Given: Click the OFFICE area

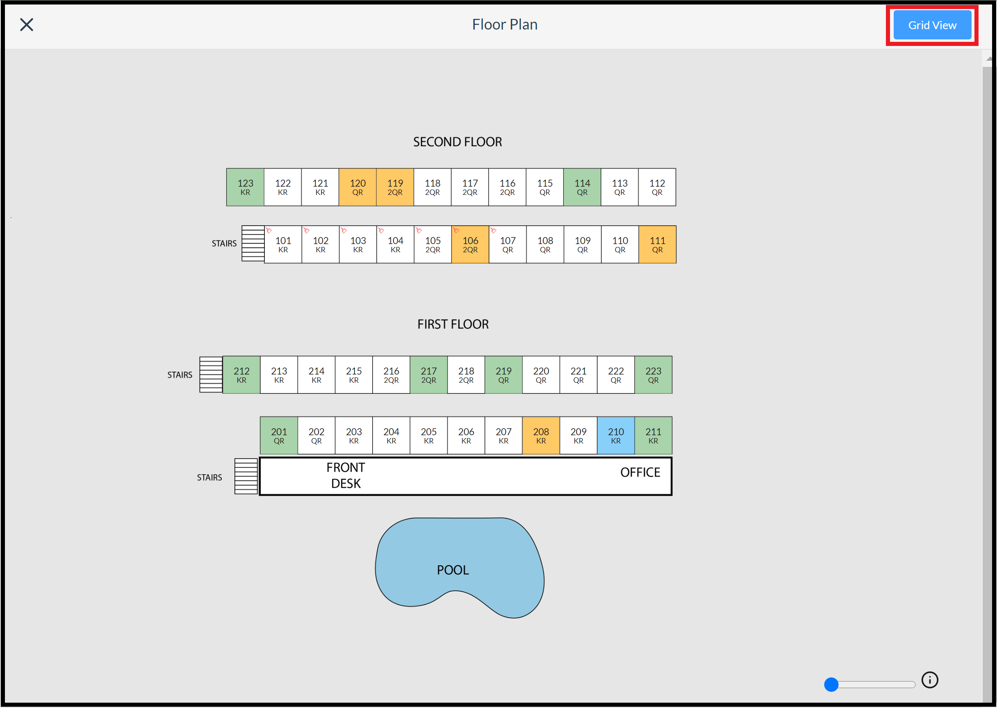Looking at the screenshot, I should click(x=640, y=472).
